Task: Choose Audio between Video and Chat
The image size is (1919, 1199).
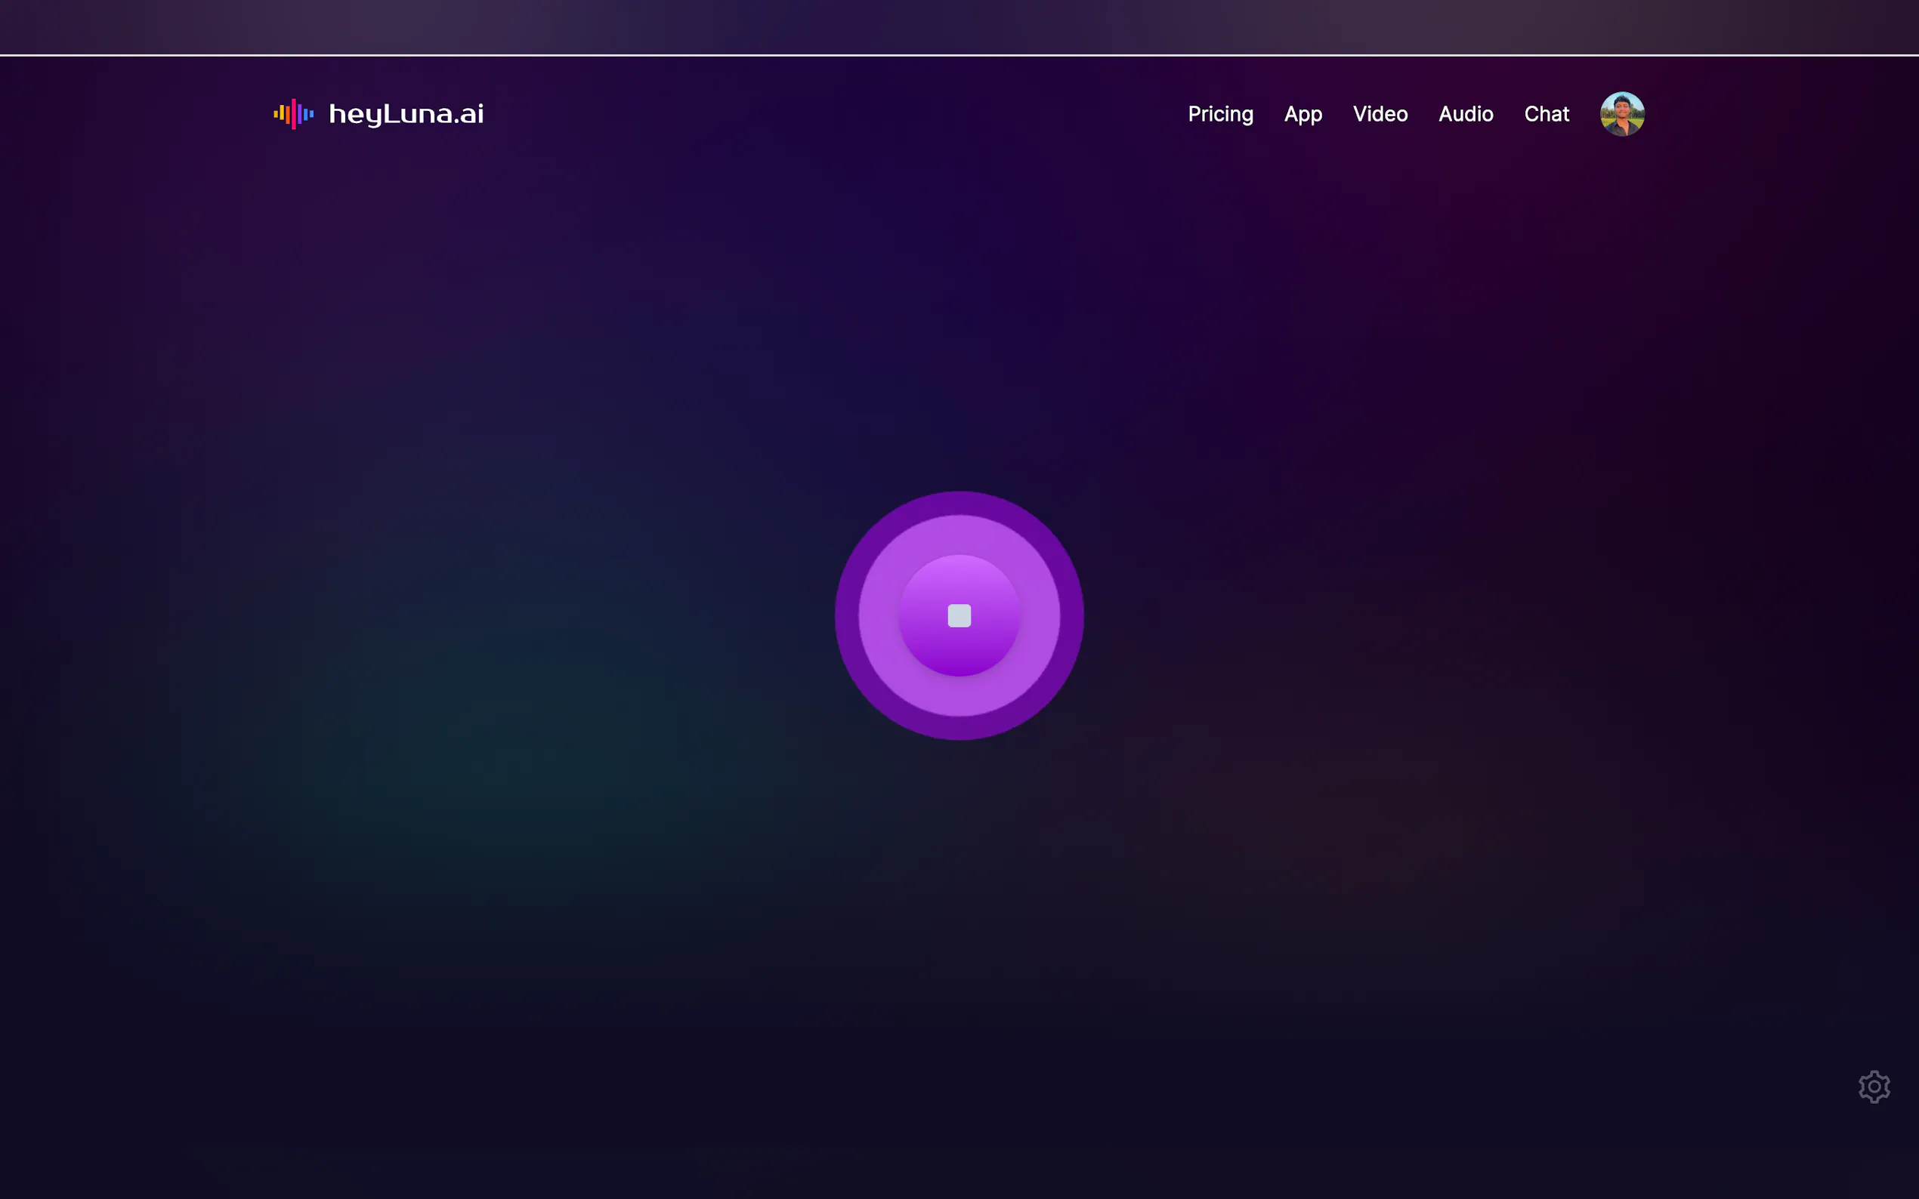Action: coord(1465,114)
